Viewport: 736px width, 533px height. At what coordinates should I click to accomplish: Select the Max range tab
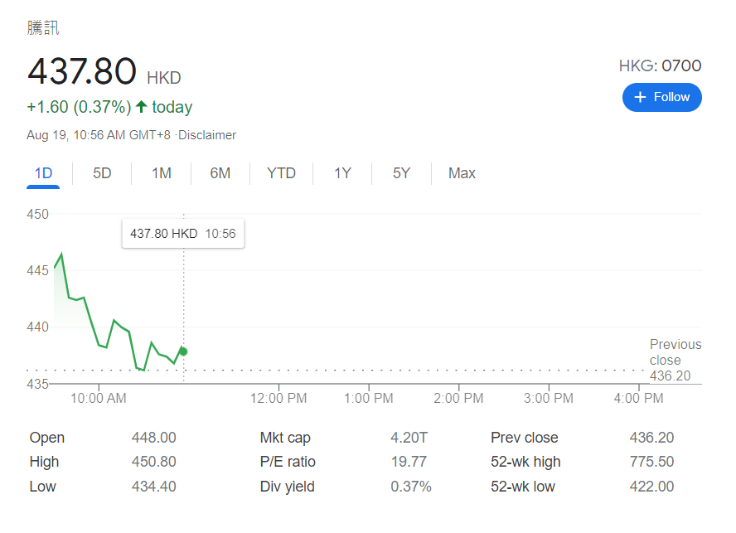pos(462,173)
